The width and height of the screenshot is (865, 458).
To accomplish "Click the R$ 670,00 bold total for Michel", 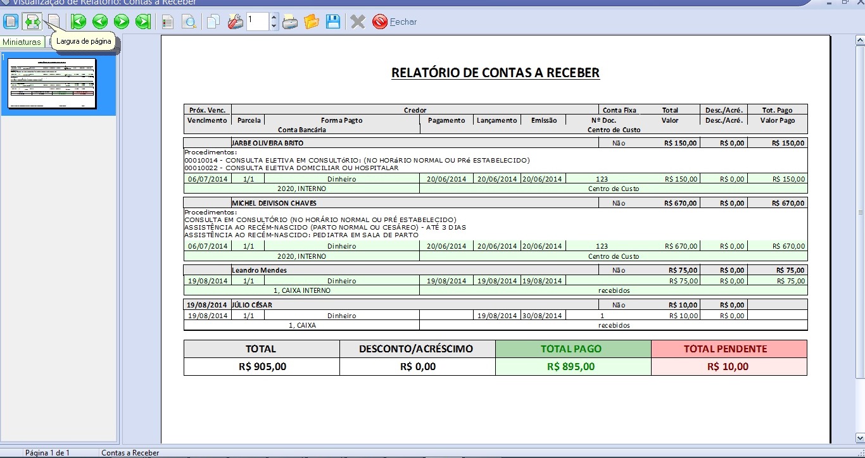I will point(680,203).
